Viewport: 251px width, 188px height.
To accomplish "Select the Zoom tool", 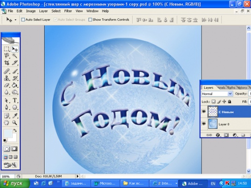I will point(15,123).
